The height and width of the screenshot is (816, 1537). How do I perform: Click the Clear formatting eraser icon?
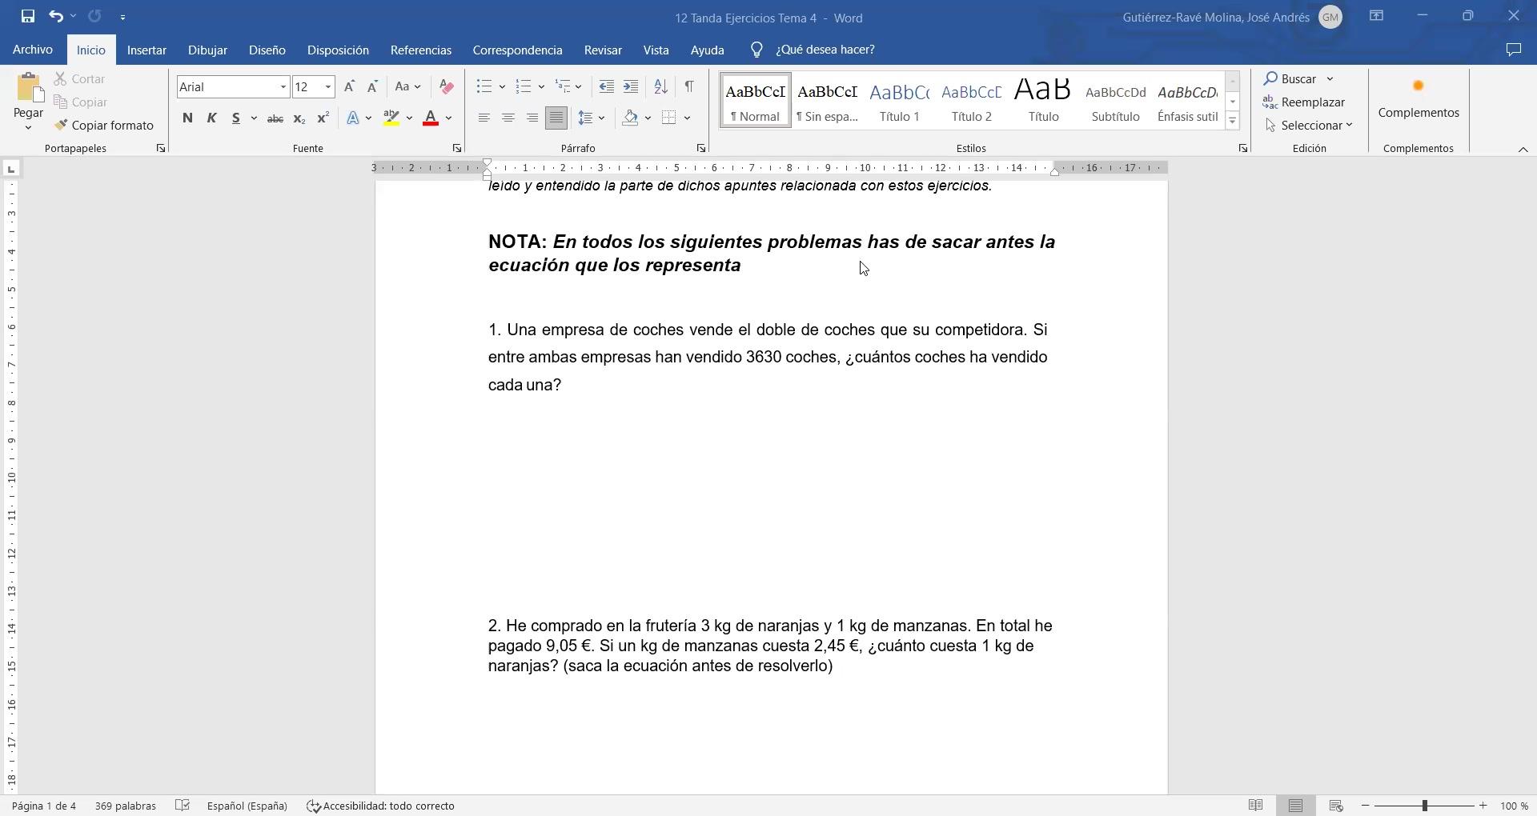[x=447, y=86]
